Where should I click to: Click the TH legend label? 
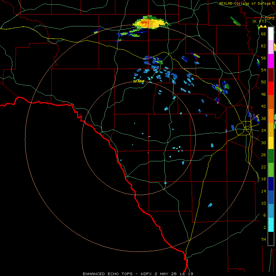(263, 240)
